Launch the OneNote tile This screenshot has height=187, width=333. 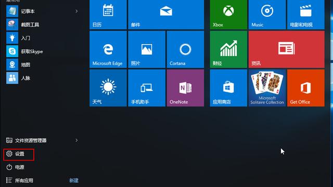(185, 88)
